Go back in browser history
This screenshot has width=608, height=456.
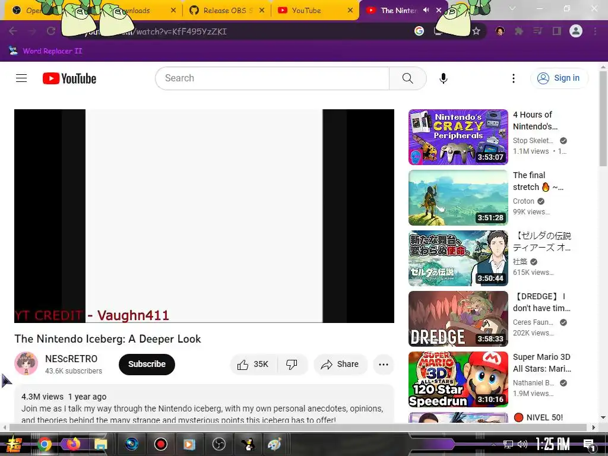pos(13,31)
